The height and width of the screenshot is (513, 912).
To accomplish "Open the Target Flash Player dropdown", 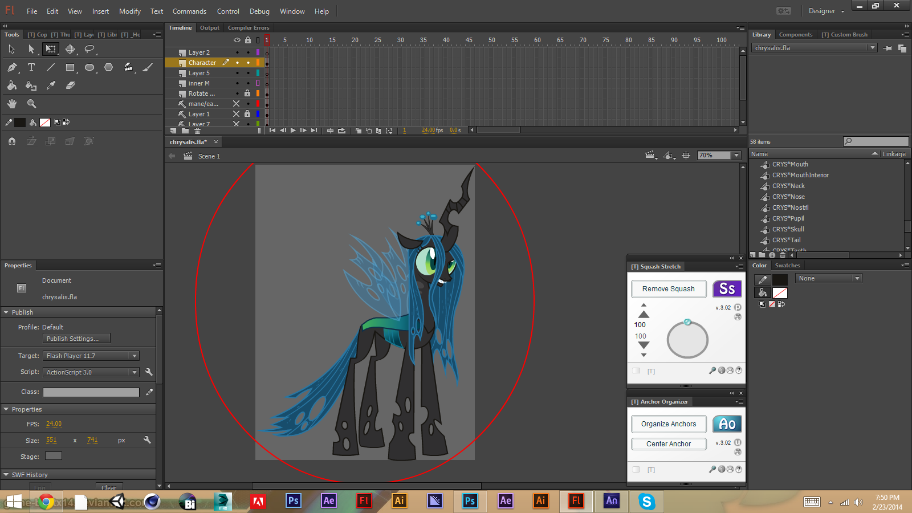I will [135, 356].
